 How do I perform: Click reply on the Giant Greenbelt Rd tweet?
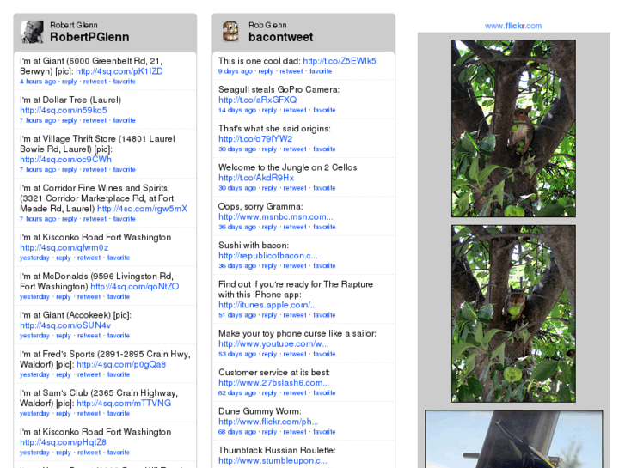point(70,82)
